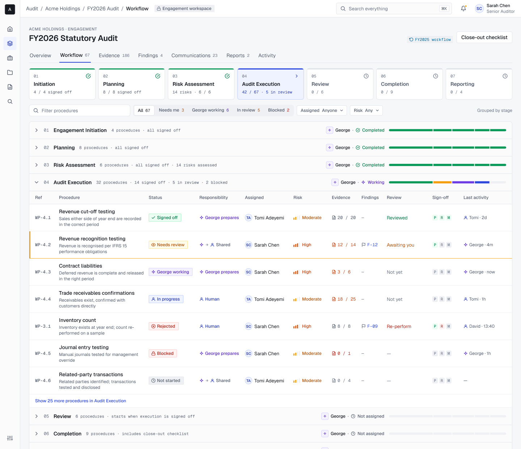Open the Risk Any dropdown
Screen dimensions: 521x449
[x=366, y=110]
